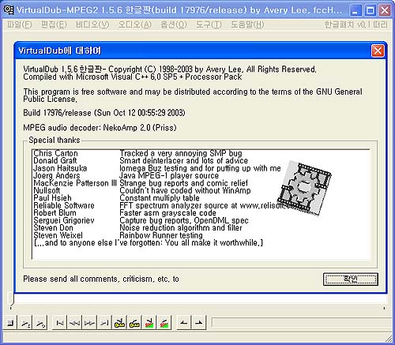
Task: Click 'Please send all comments' text
Action: coord(101,279)
